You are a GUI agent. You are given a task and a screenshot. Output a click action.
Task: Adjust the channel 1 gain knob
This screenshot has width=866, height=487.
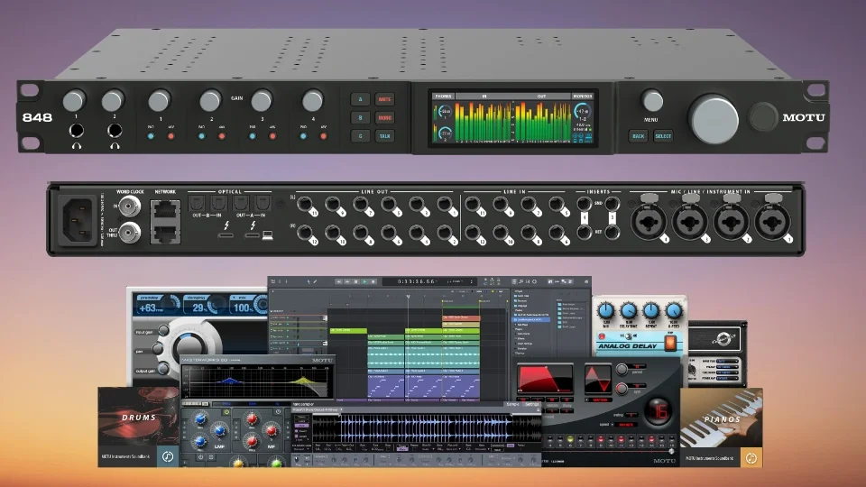pyautogui.click(x=159, y=101)
